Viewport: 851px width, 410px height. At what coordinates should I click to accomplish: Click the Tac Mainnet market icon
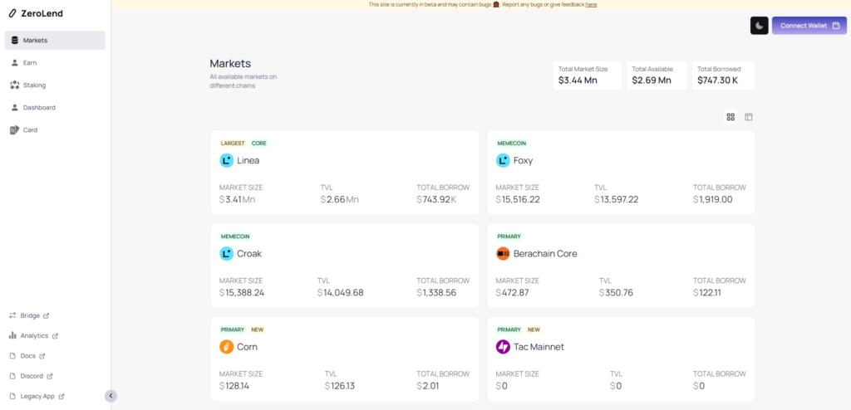[503, 346]
